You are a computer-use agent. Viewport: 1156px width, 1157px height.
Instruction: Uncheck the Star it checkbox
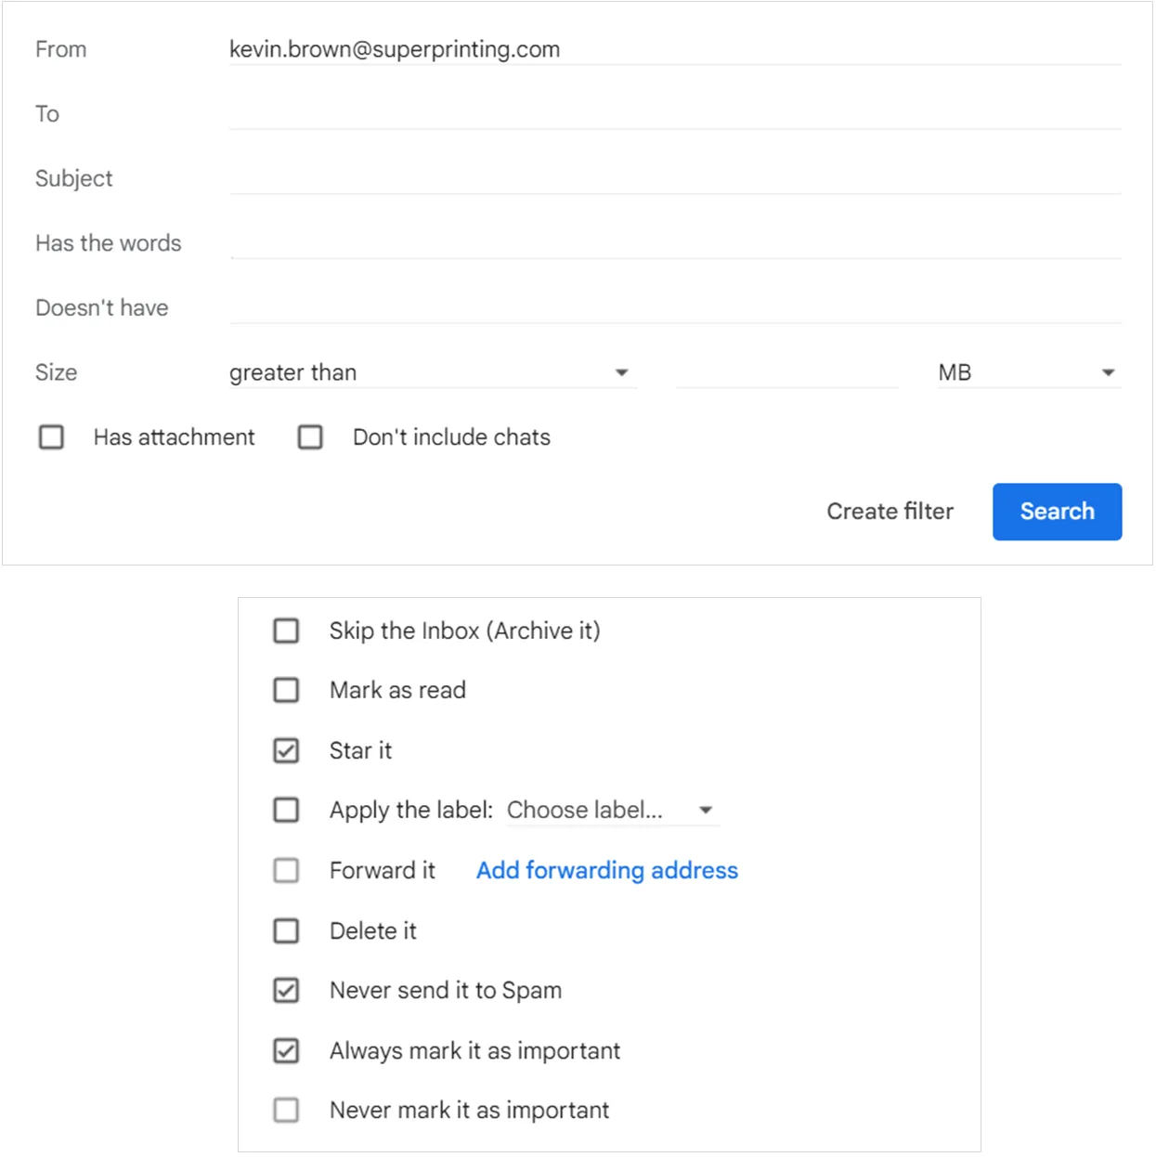point(286,750)
